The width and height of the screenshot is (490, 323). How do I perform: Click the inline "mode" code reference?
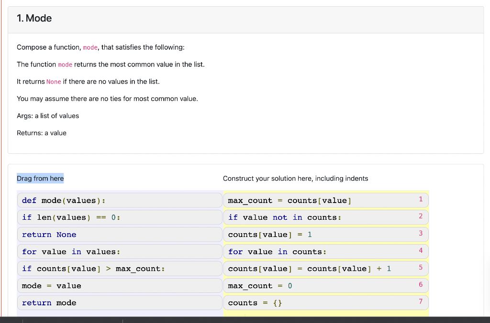(x=90, y=47)
